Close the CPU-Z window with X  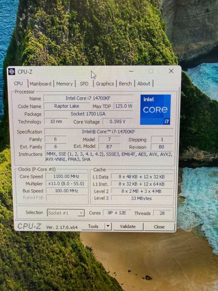click(x=171, y=71)
